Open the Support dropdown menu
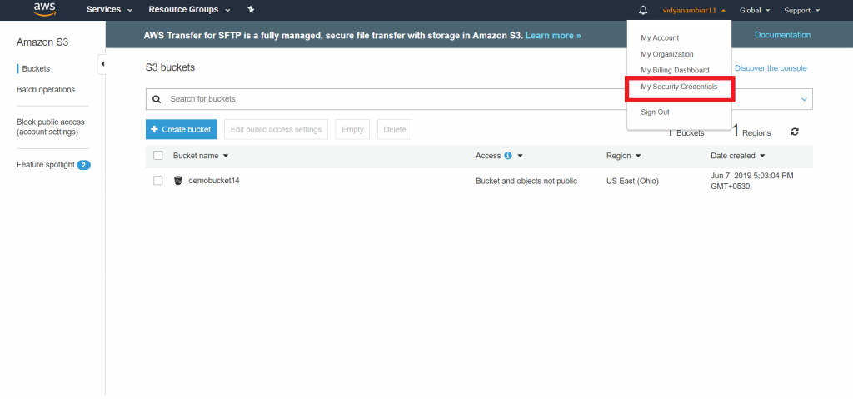This screenshot has height=399, width=853. 802,10
